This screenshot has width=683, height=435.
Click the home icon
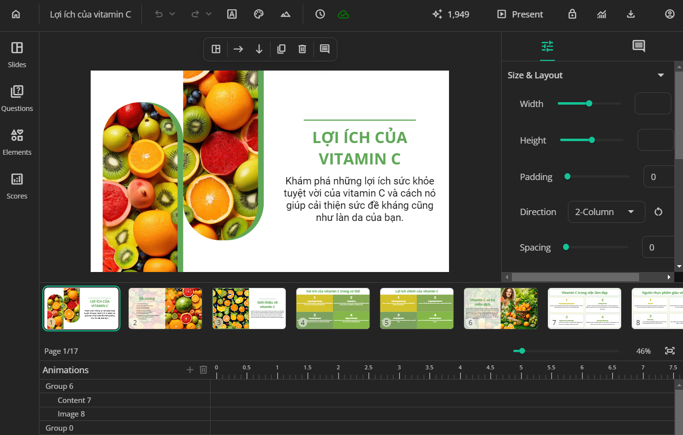tap(16, 14)
